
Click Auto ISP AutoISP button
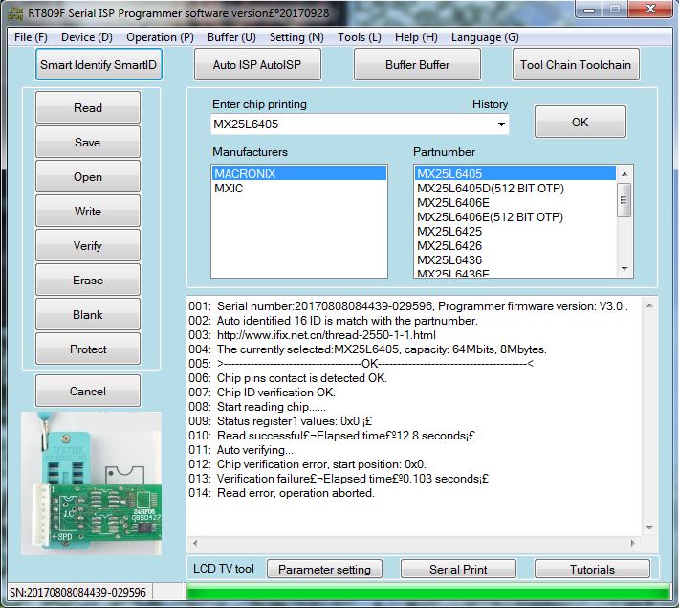click(x=257, y=64)
